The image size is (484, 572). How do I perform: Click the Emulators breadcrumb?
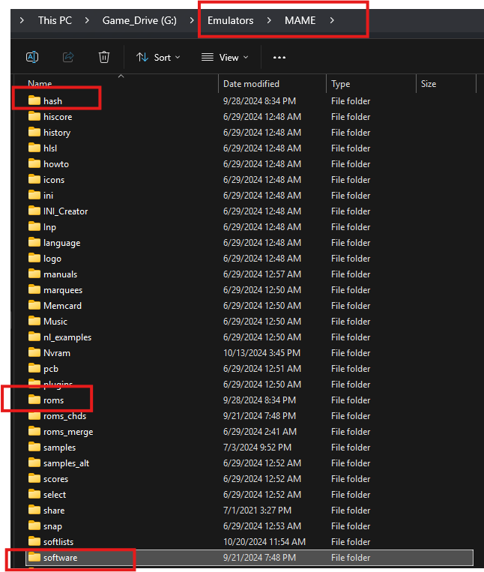(x=230, y=20)
